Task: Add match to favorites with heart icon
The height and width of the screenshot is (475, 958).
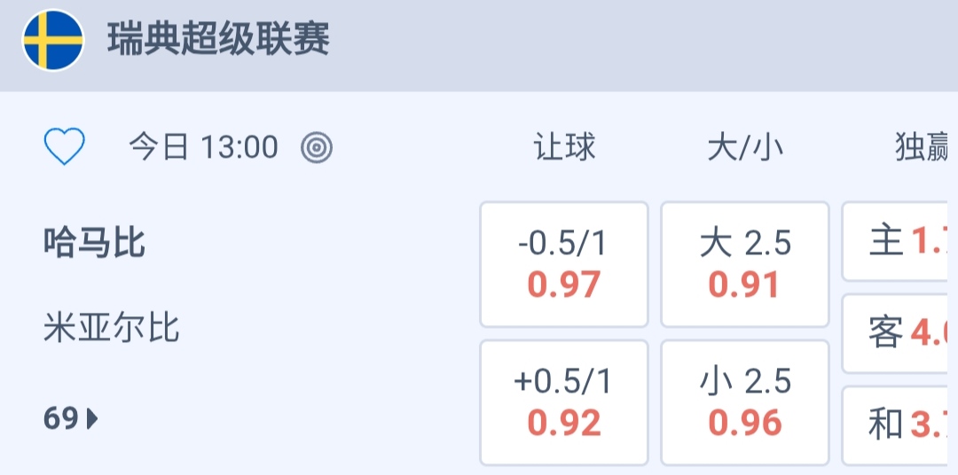Action: (65, 147)
